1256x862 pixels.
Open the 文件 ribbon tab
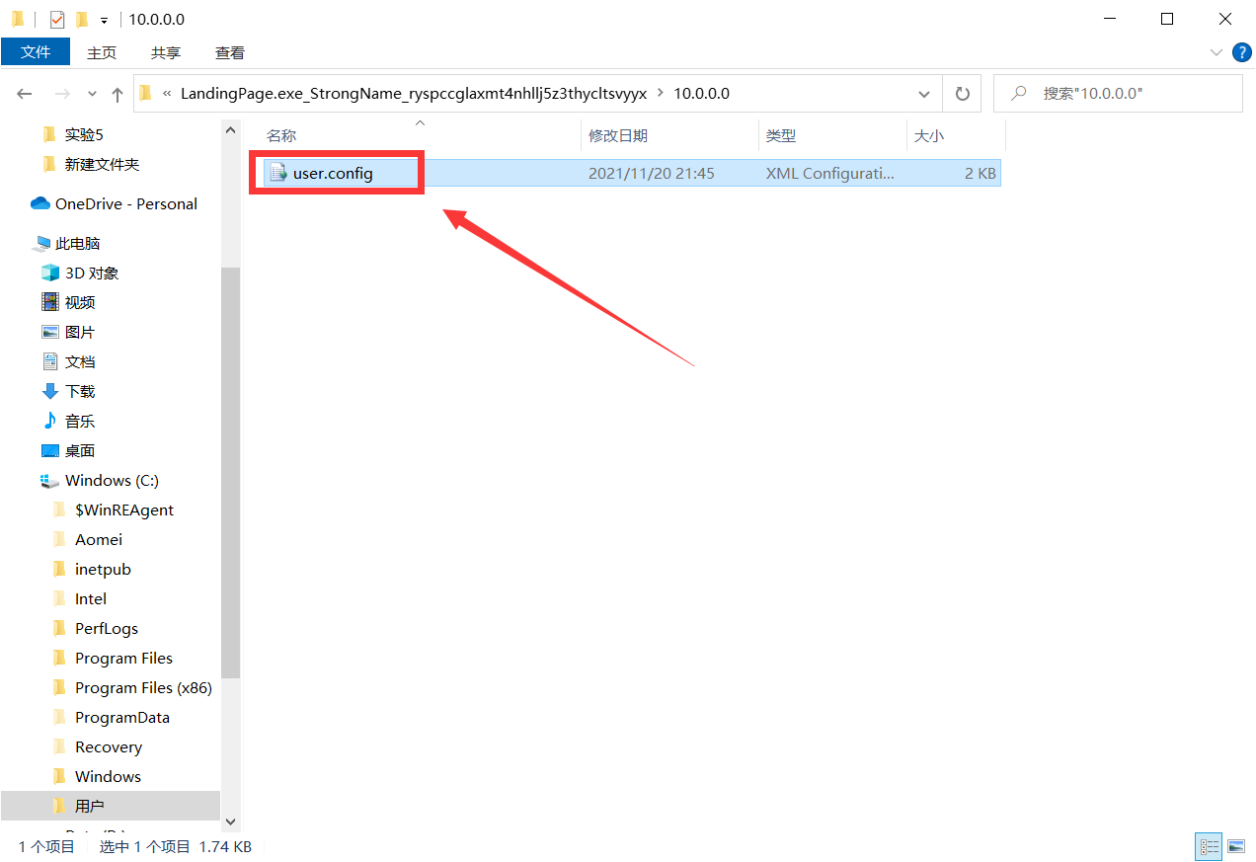(36, 52)
